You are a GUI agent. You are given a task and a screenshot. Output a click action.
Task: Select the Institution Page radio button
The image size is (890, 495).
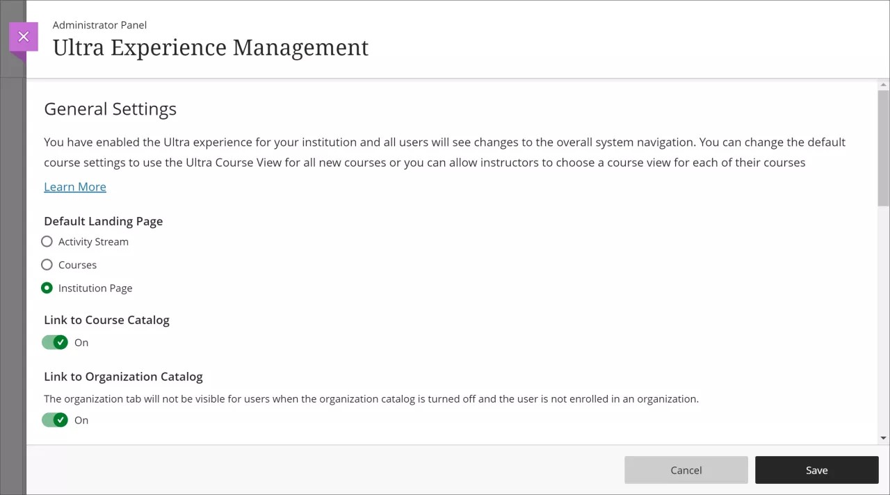47,288
